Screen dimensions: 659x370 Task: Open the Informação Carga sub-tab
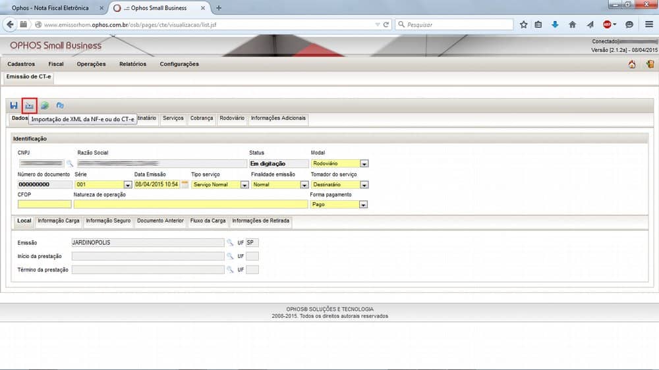[x=59, y=221]
